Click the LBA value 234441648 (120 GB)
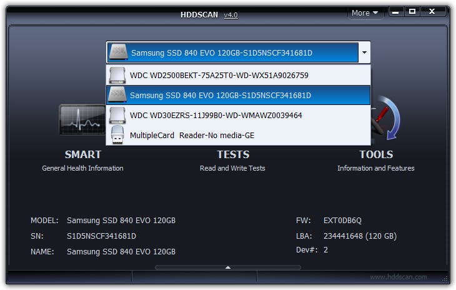The image size is (456, 290). 360,236
